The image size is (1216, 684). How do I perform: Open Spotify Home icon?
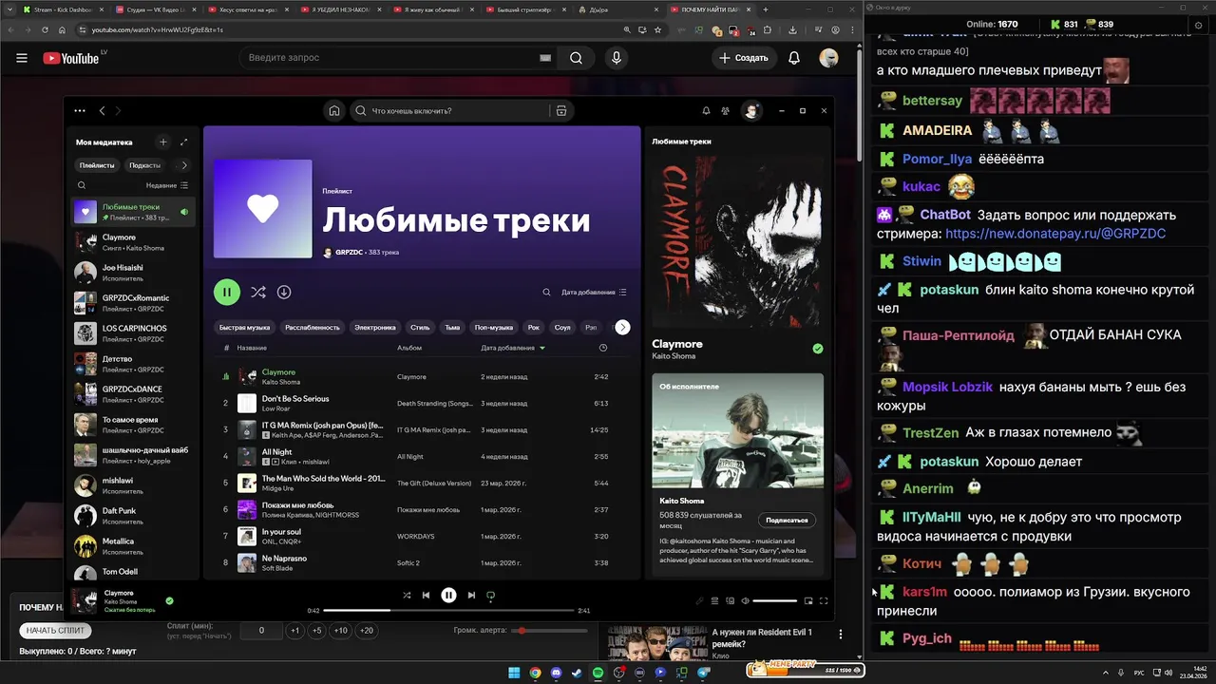334,111
